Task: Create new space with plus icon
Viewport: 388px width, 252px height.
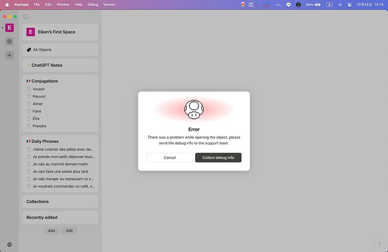Action: pyautogui.click(x=10, y=55)
